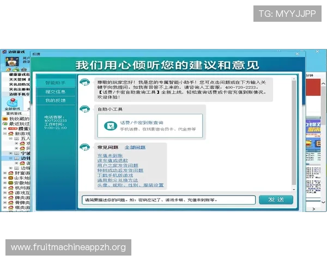This screenshot has width=327, height=261.
Task: Open the 我的反馈 tab
Action: [x=56, y=101]
